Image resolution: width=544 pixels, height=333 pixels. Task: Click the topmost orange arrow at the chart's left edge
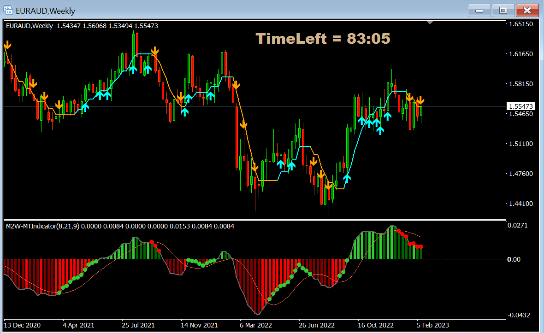click(x=7, y=45)
